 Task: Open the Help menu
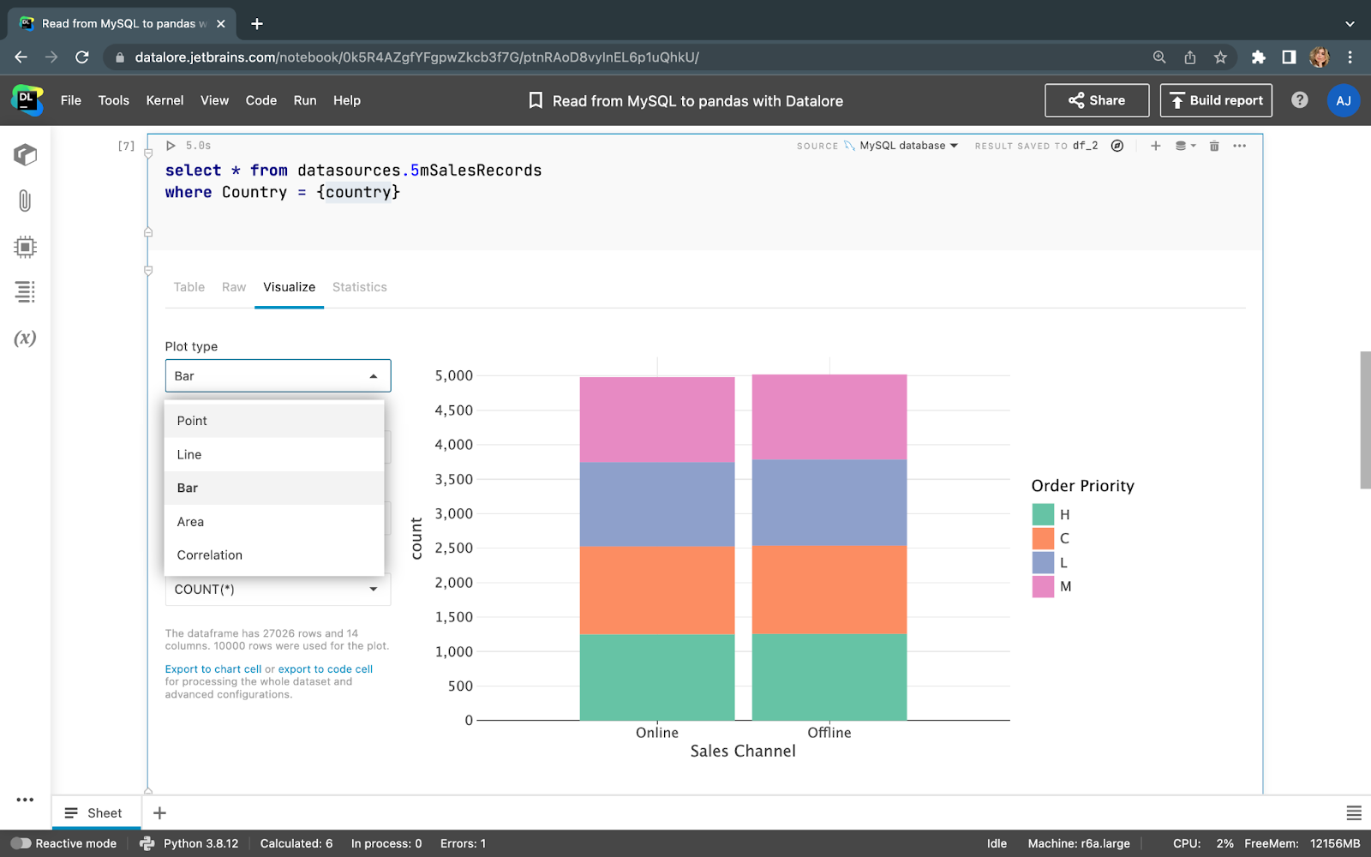pos(347,100)
